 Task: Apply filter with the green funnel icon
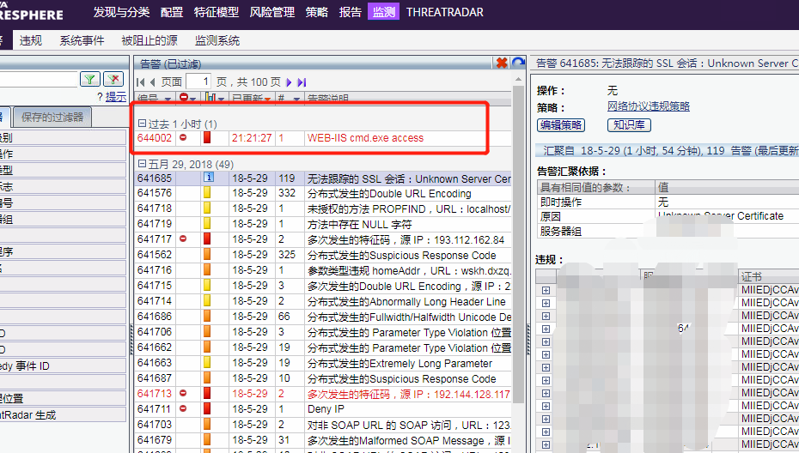(90, 79)
